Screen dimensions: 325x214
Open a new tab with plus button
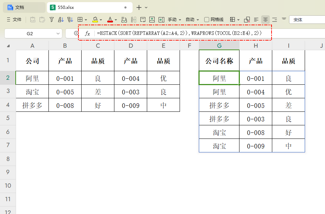point(139,7)
